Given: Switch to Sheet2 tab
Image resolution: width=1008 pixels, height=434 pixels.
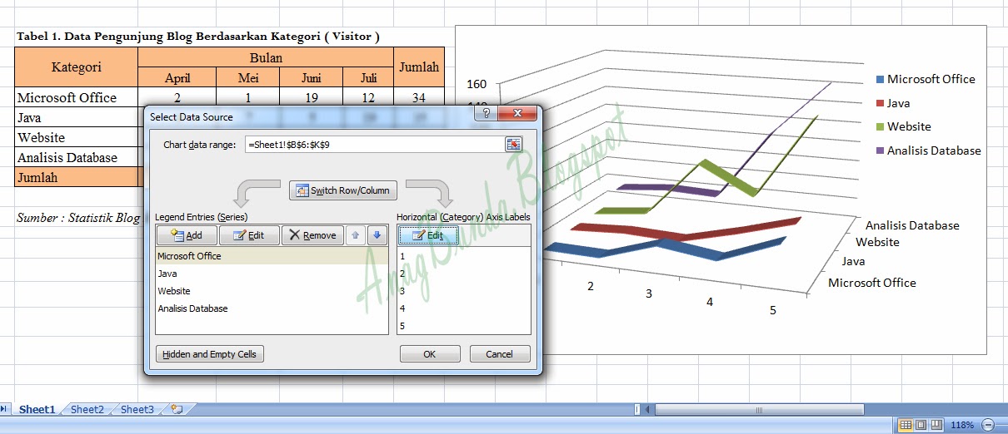Looking at the screenshot, I should (x=87, y=409).
